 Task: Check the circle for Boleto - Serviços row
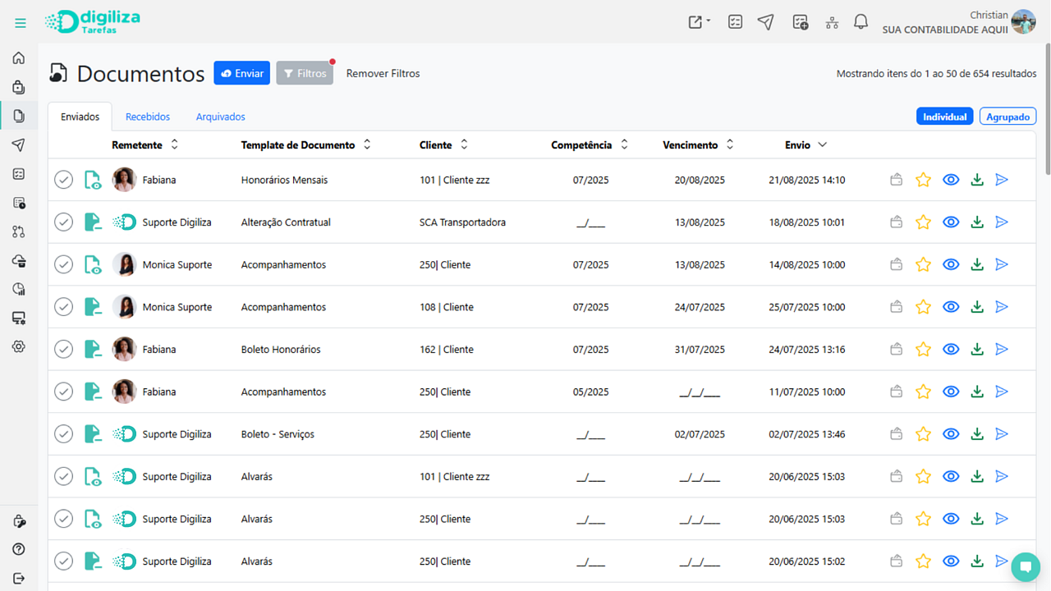pos(63,434)
